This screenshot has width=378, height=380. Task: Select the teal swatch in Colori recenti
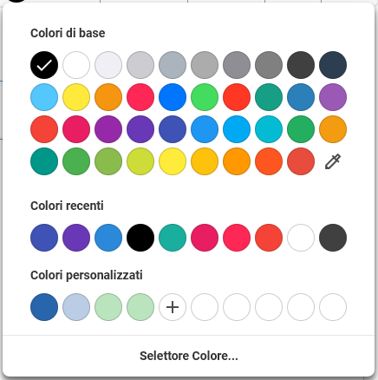pos(173,238)
